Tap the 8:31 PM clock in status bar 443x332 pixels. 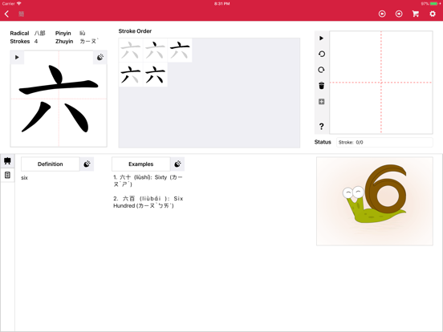coord(221,4)
